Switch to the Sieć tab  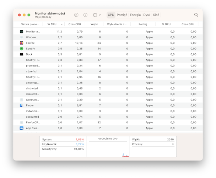156,15
